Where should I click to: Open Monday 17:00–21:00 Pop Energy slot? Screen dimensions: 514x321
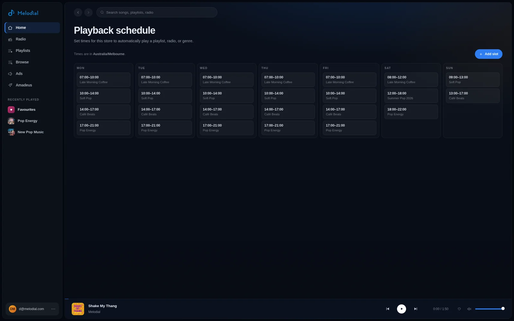pos(103,128)
